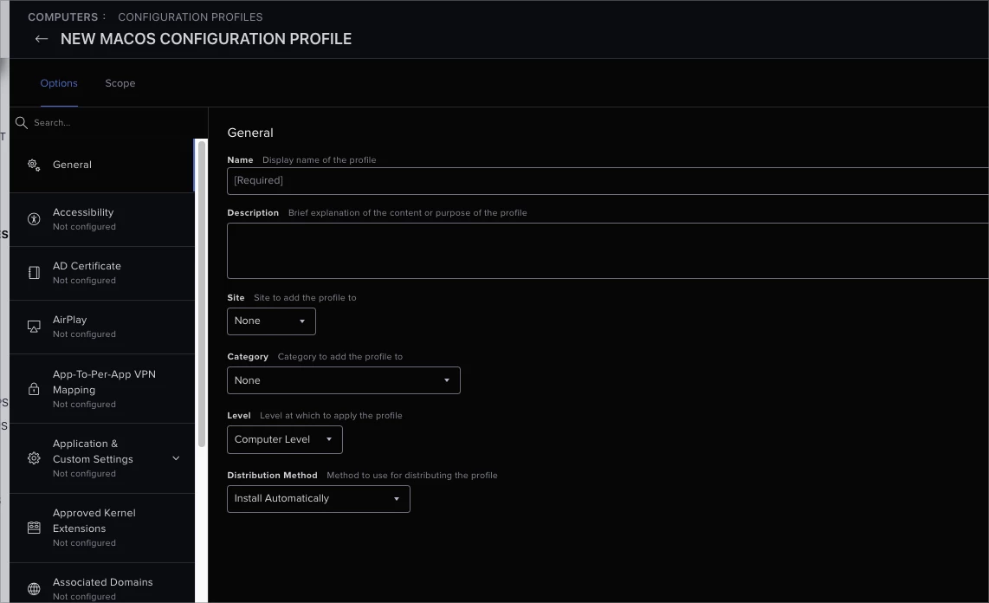Click the payload list scrollbar

pyautogui.click(x=202, y=294)
